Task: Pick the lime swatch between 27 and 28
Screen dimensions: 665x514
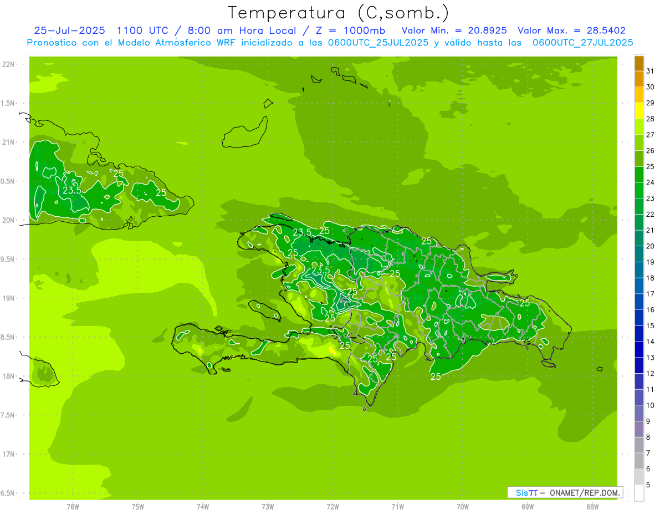Action: coord(639,127)
